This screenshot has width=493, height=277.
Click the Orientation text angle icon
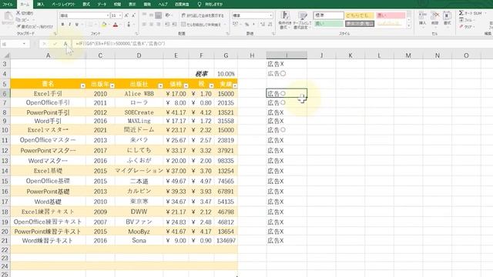[168, 15]
